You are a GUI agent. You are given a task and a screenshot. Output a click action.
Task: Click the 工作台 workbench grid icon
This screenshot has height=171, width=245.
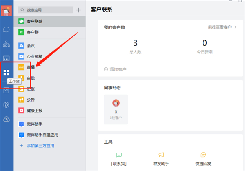click(x=6, y=73)
